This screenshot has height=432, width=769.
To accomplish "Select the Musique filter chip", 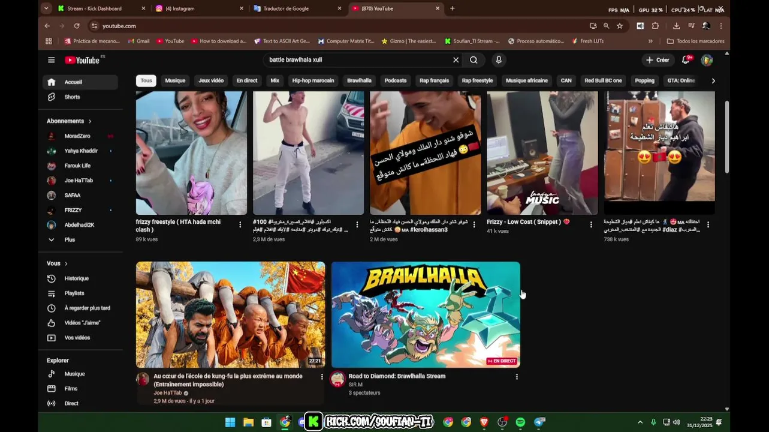I will [x=175, y=80].
